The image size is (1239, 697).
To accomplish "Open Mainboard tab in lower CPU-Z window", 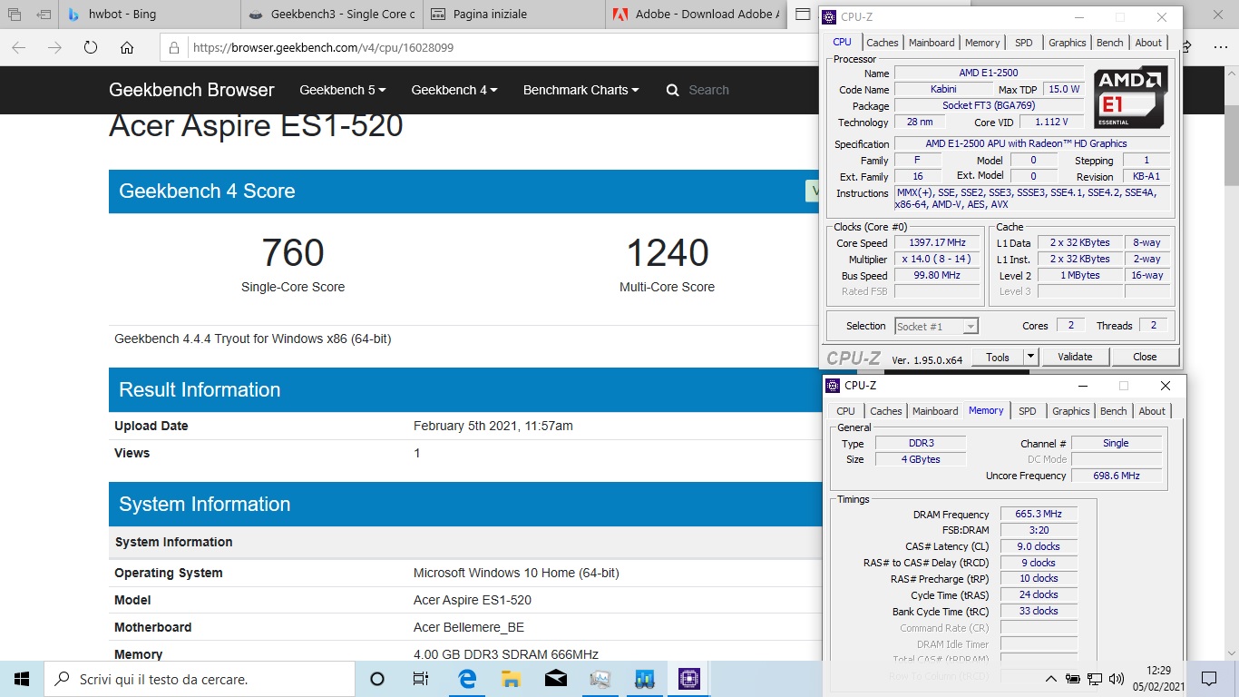I will pos(935,411).
